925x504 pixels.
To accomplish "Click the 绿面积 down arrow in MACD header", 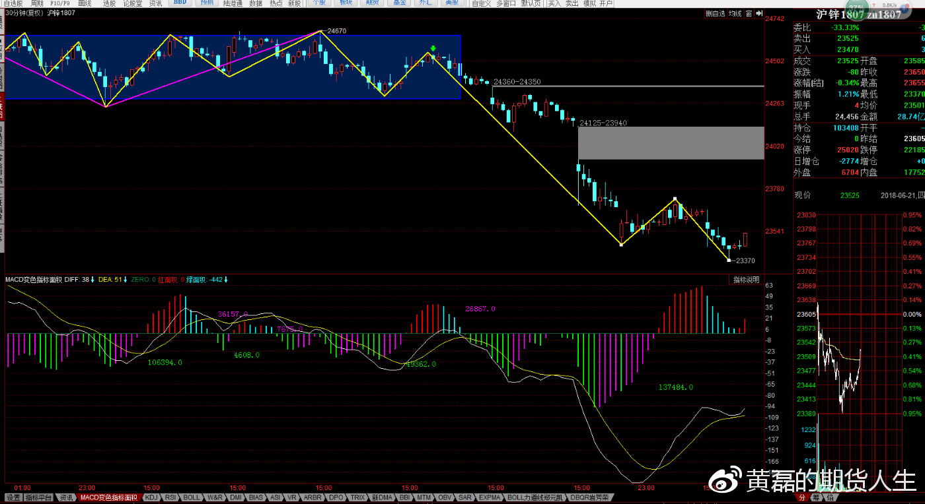I will 226,280.
